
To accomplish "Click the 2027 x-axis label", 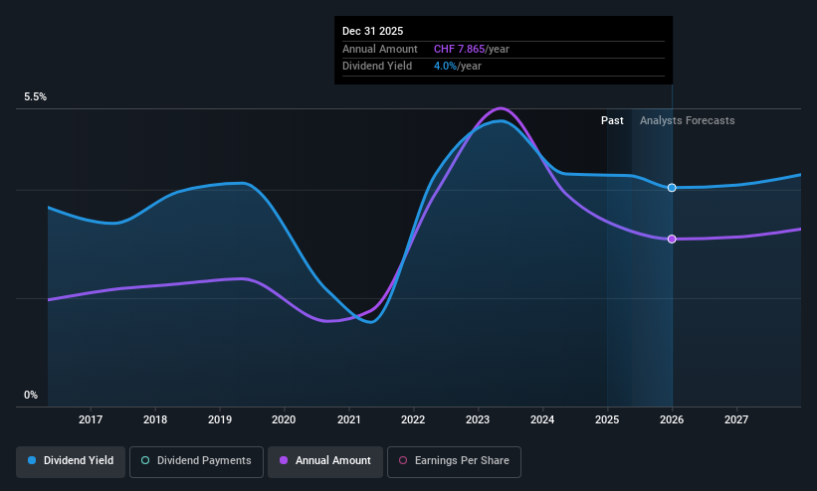I will click(x=736, y=419).
